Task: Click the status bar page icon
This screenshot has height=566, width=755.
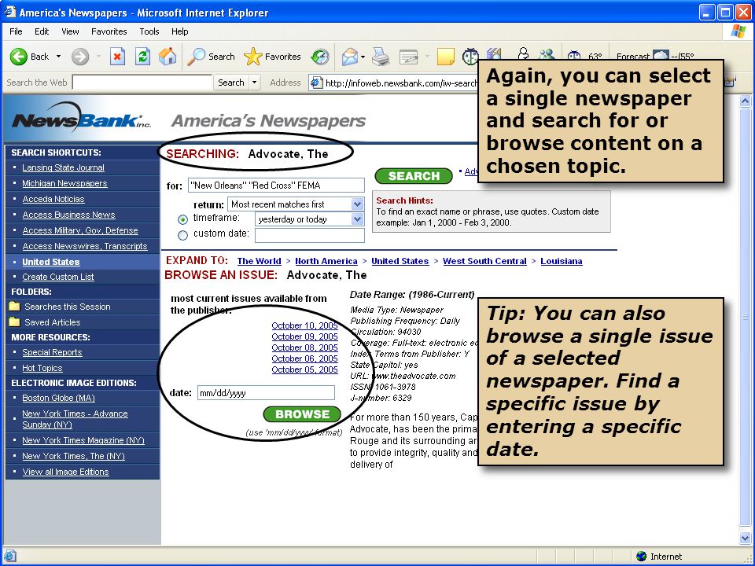Action: 9,556
